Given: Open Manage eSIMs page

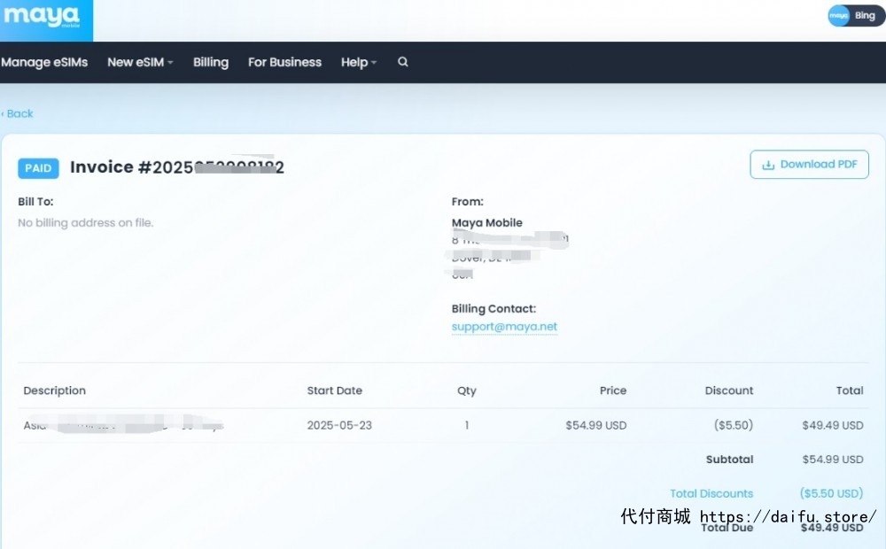Looking at the screenshot, I should [44, 62].
